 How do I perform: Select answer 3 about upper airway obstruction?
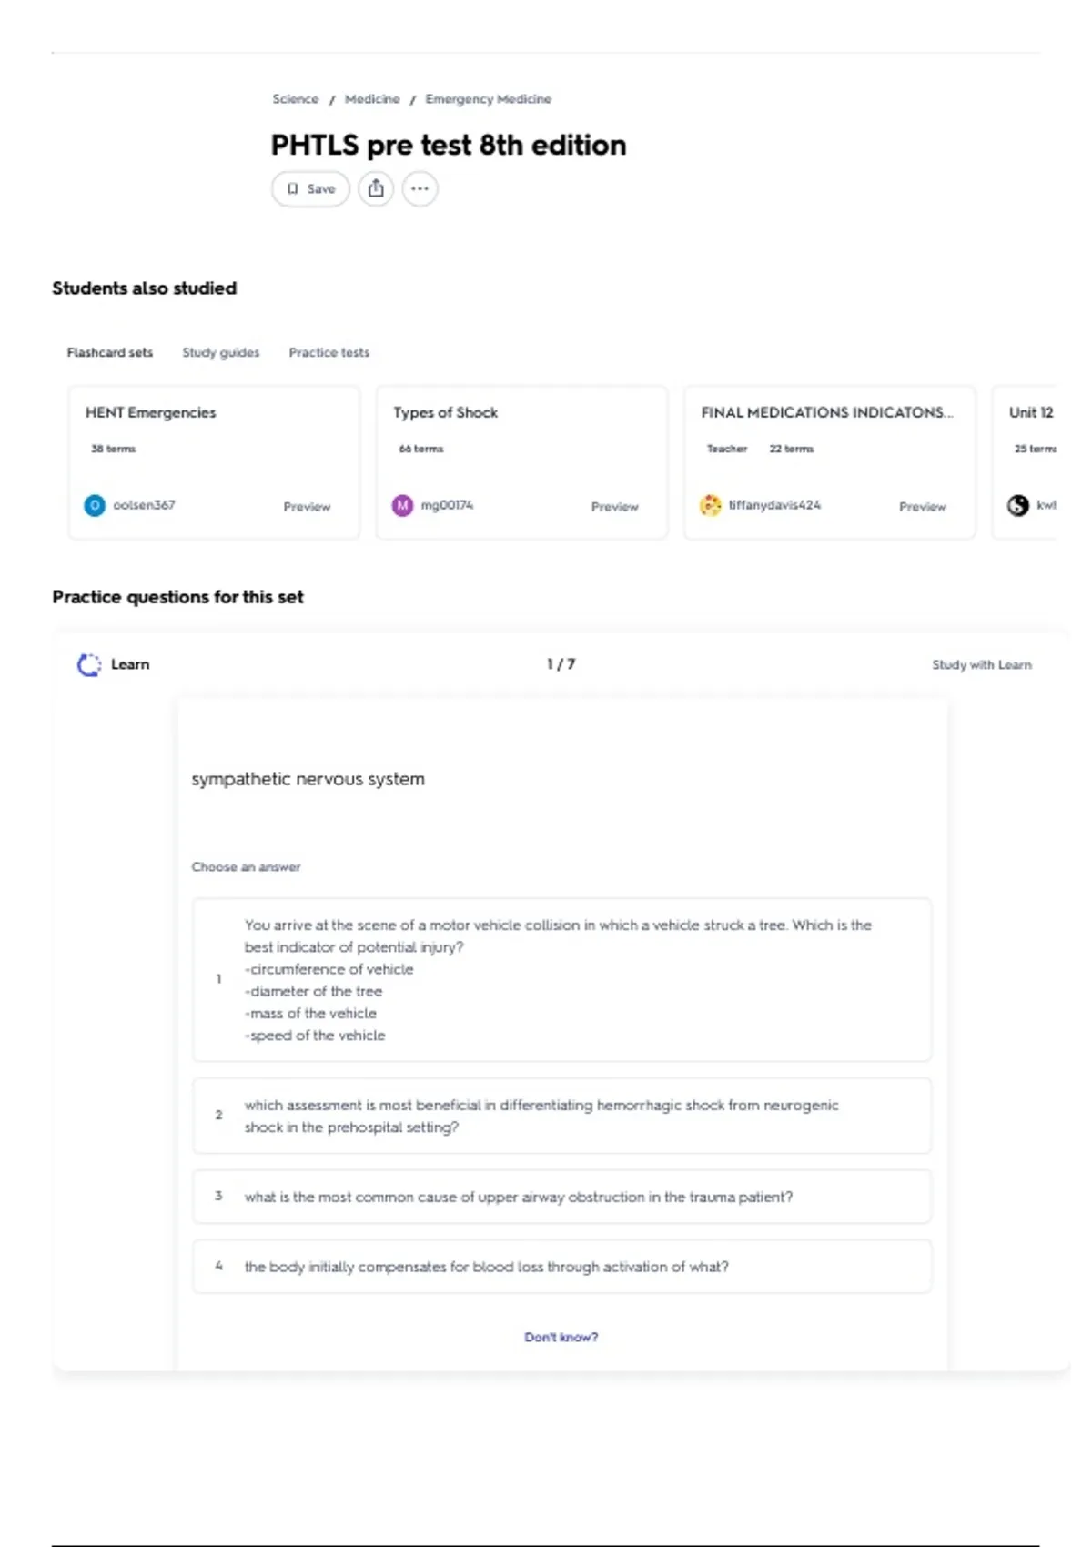tap(561, 1197)
